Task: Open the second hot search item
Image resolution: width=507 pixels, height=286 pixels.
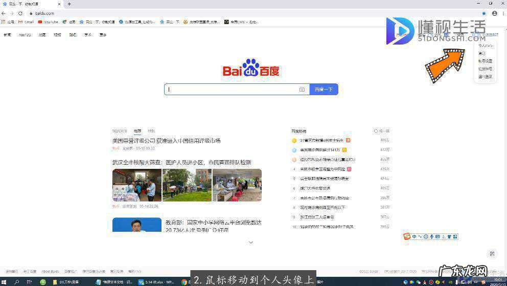Action: pyautogui.click(x=320, y=150)
